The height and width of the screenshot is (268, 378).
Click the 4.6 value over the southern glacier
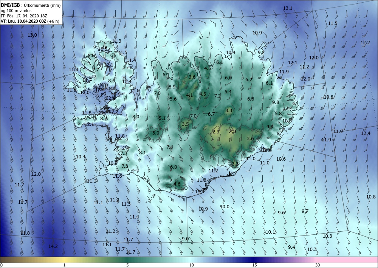[x=177, y=184]
